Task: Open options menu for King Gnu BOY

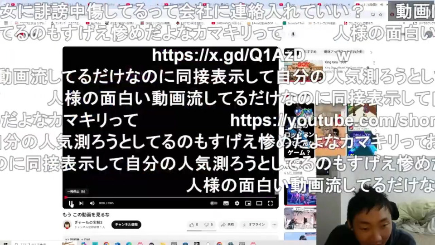Action: pyautogui.click(x=374, y=63)
